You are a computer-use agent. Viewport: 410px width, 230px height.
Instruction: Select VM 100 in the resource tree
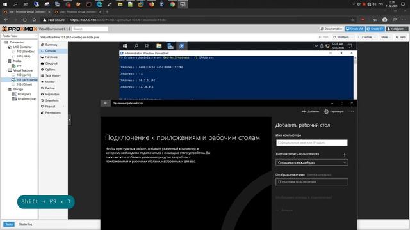click(24, 75)
